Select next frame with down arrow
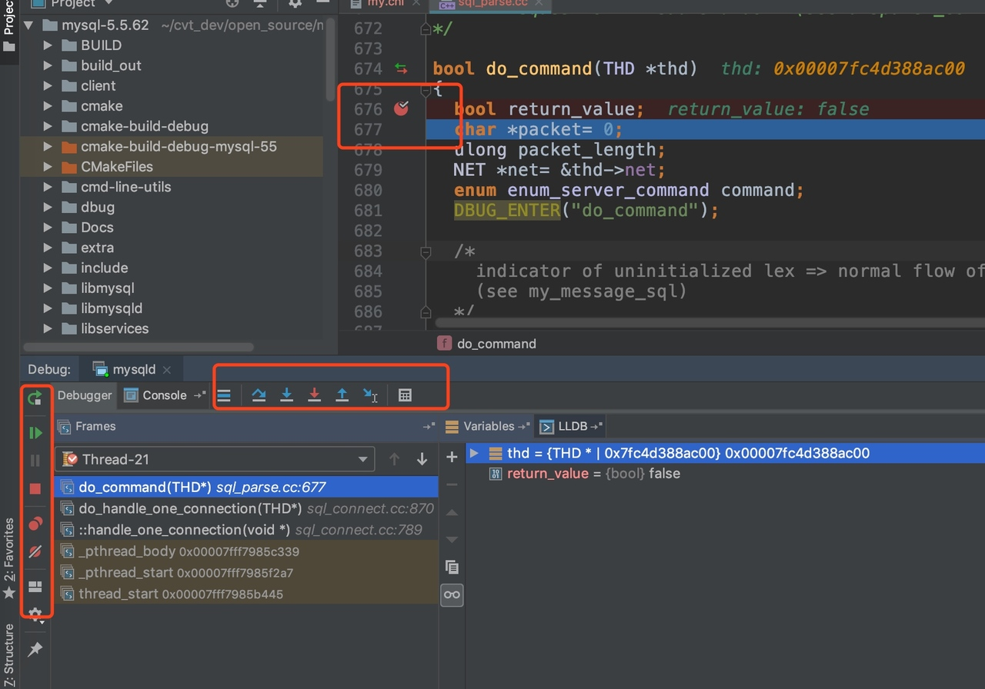The image size is (985, 689). tap(422, 459)
